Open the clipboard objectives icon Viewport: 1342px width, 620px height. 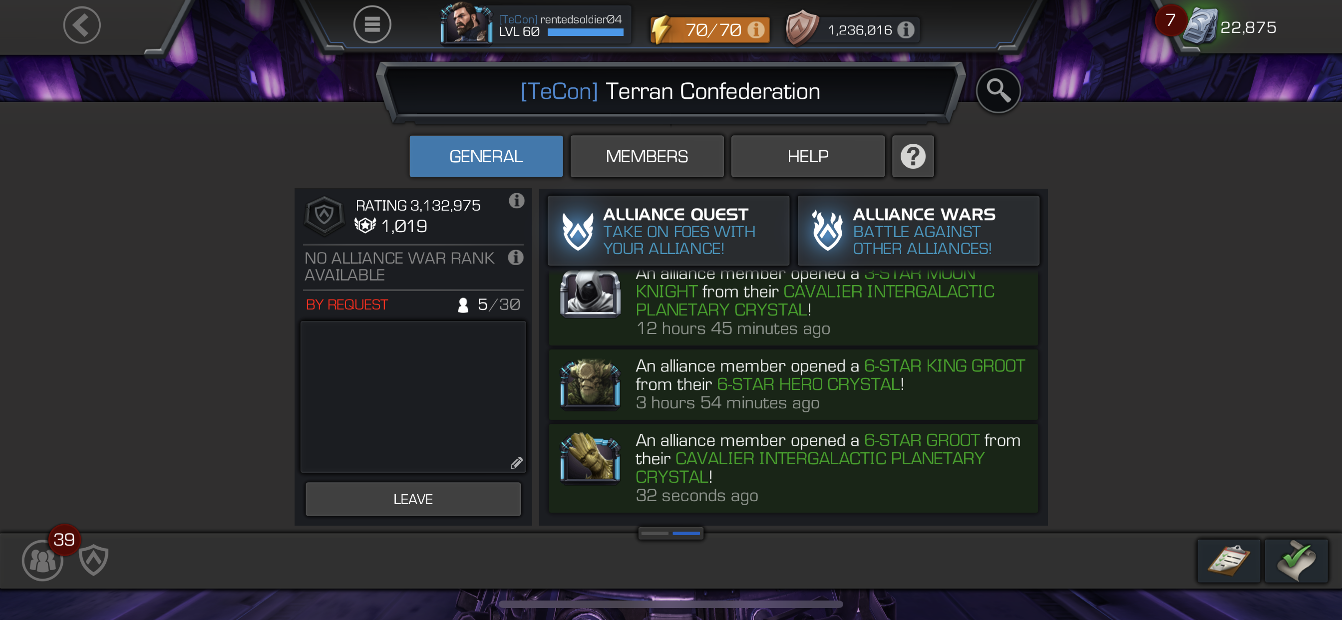1229,561
